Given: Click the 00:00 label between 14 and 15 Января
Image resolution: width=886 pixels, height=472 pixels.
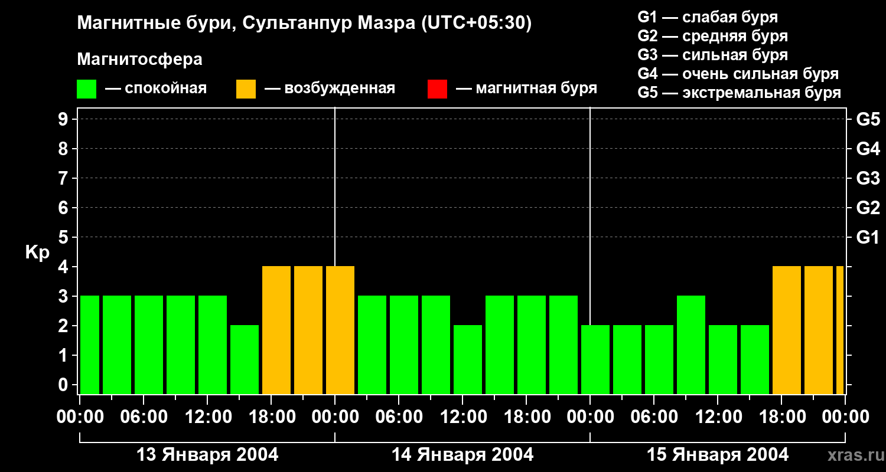Looking at the screenshot, I should tap(590, 417).
